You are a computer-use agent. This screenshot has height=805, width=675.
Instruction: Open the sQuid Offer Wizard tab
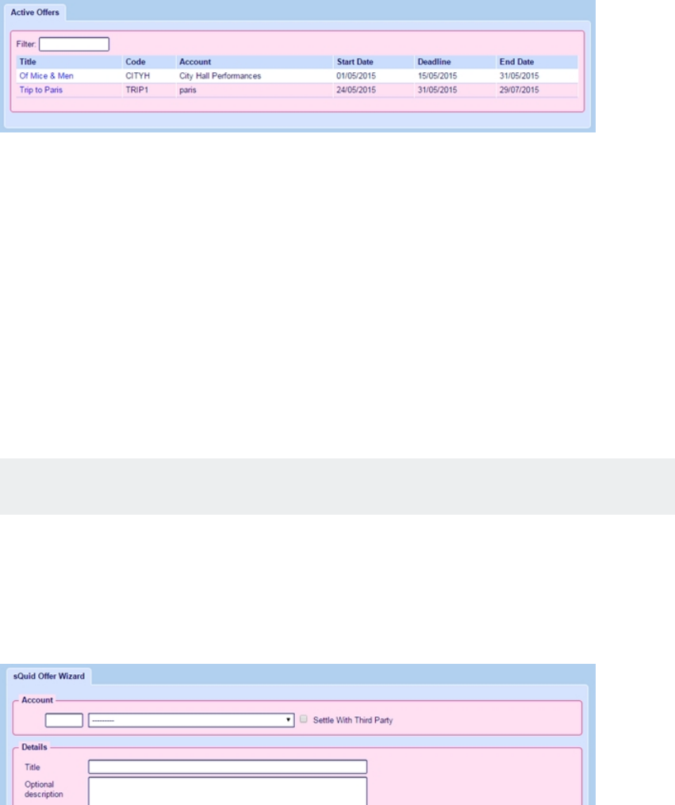(x=48, y=677)
